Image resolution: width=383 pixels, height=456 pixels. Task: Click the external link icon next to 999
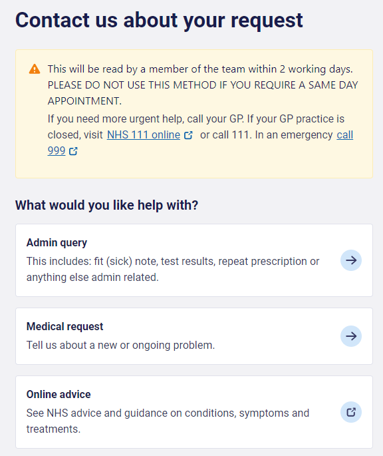tap(73, 151)
